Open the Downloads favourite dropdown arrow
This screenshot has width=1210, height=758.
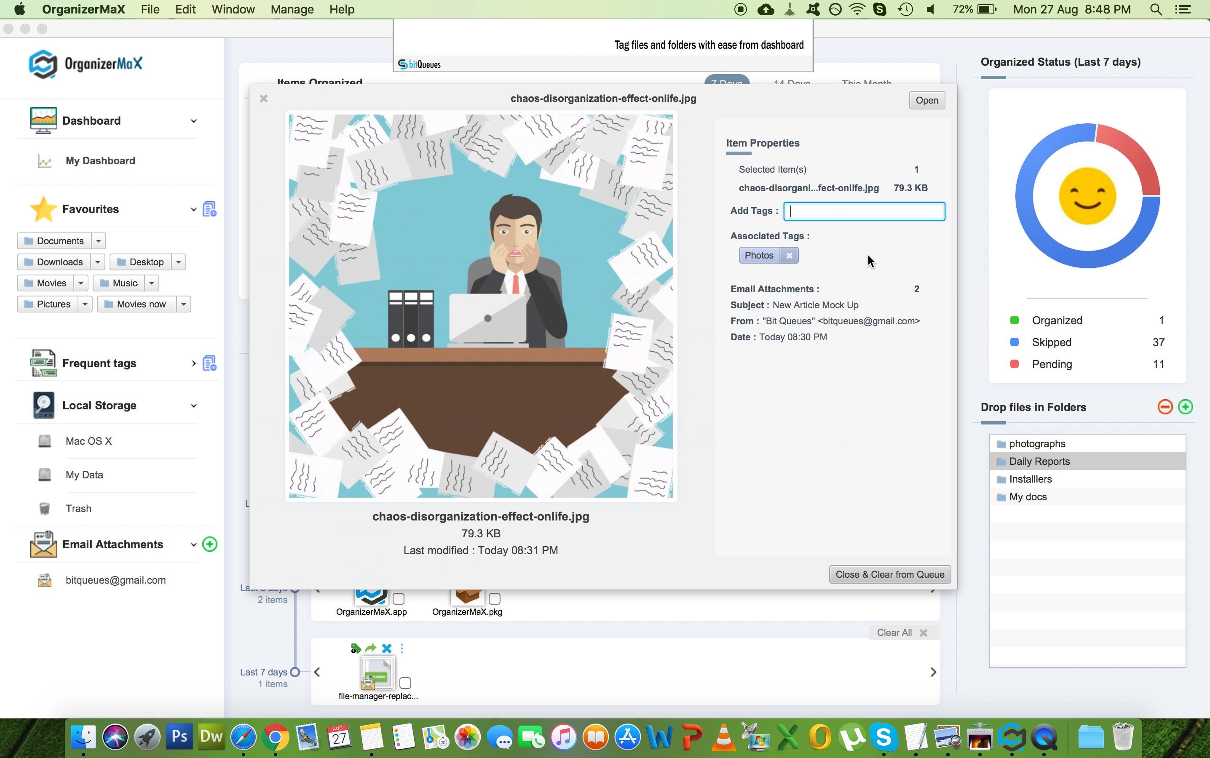click(x=98, y=262)
